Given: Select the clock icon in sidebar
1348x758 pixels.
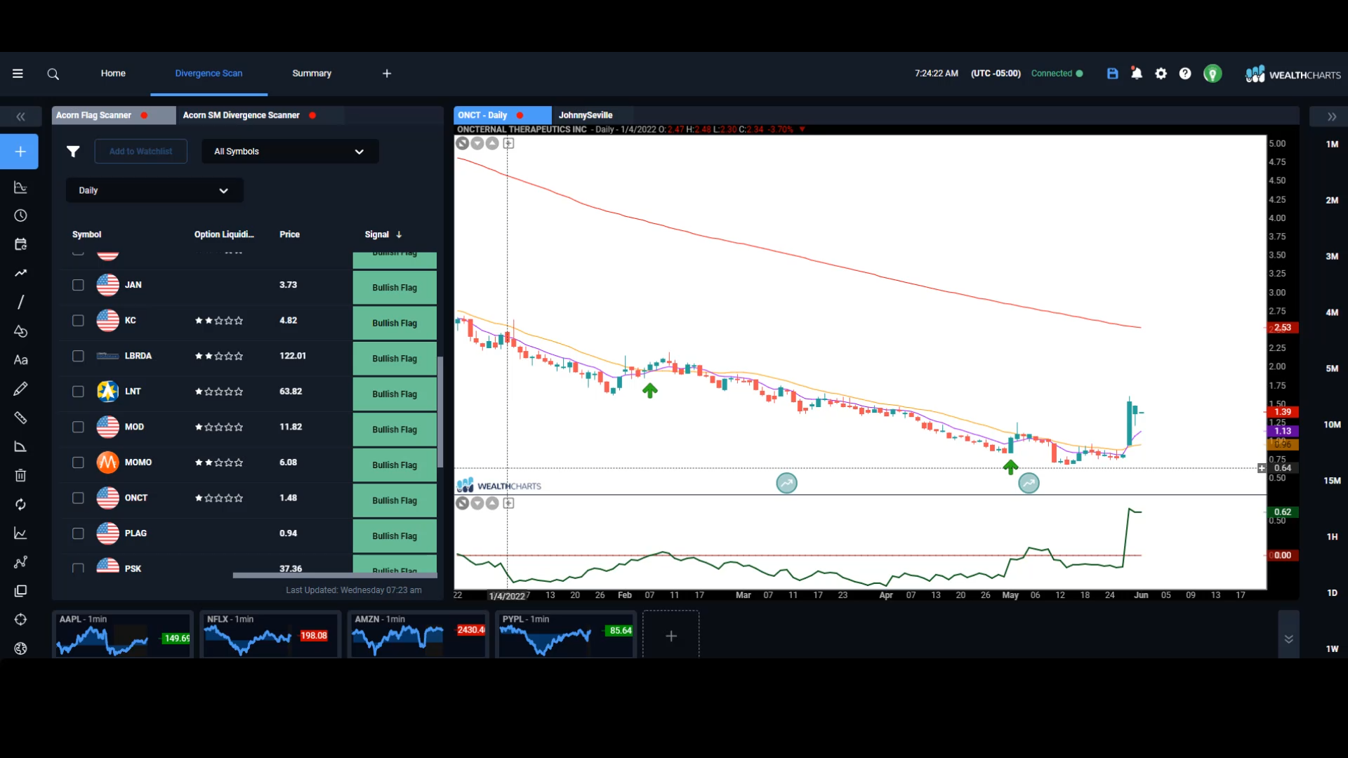Looking at the screenshot, I should (20, 215).
